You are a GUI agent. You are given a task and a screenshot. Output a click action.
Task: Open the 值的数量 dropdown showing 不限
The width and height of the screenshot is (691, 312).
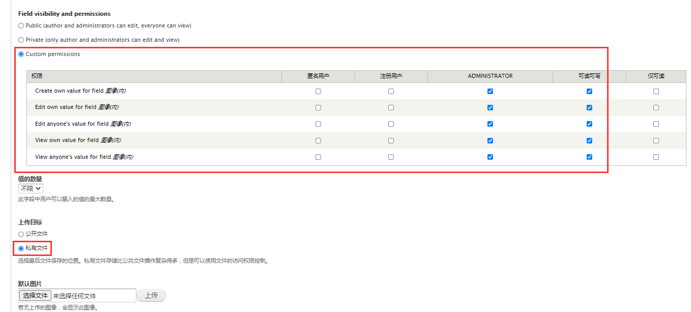[x=31, y=188]
